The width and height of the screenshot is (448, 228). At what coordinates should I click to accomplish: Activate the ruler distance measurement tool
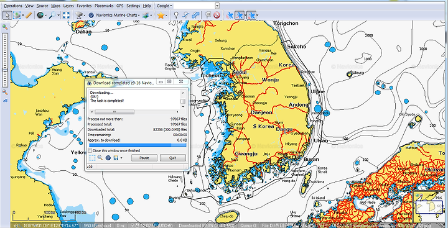tap(29, 15)
